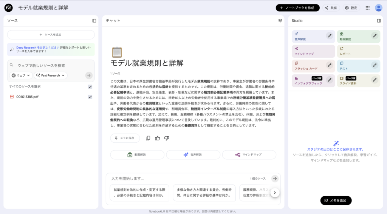Click the ノートブックを作成 button

coord(297,8)
